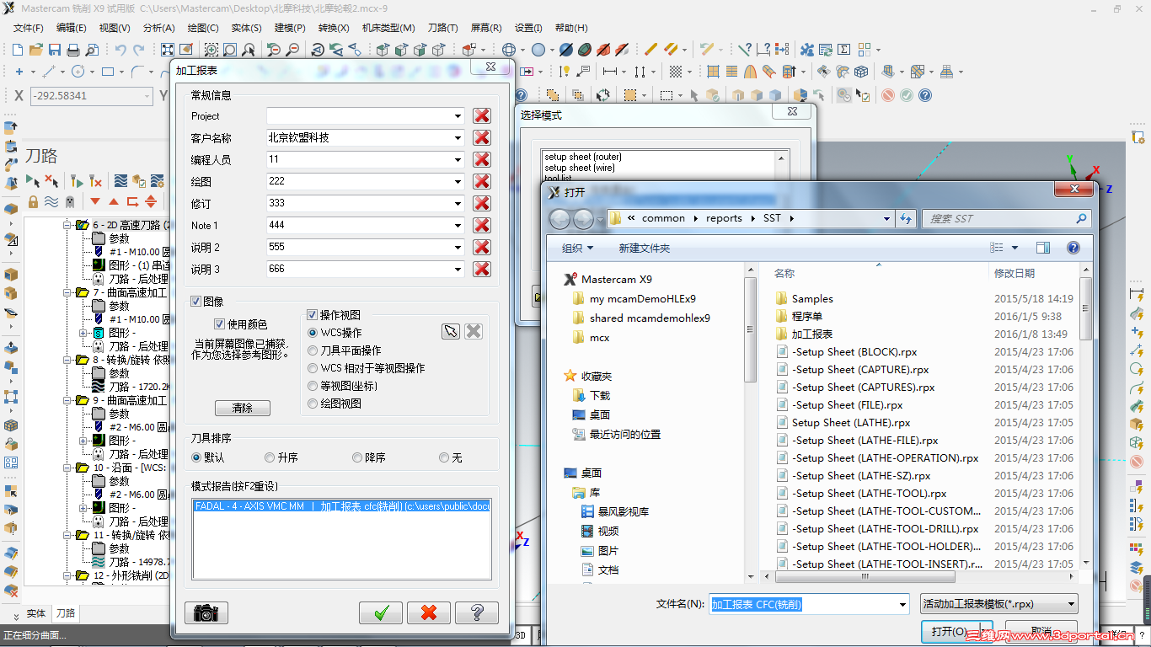The height and width of the screenshot is (647, 1151).
Task: Open the Project field dropdown
Action: (x=458, y=116)
